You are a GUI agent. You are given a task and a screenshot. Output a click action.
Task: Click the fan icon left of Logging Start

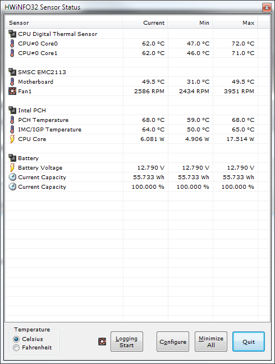102,342
